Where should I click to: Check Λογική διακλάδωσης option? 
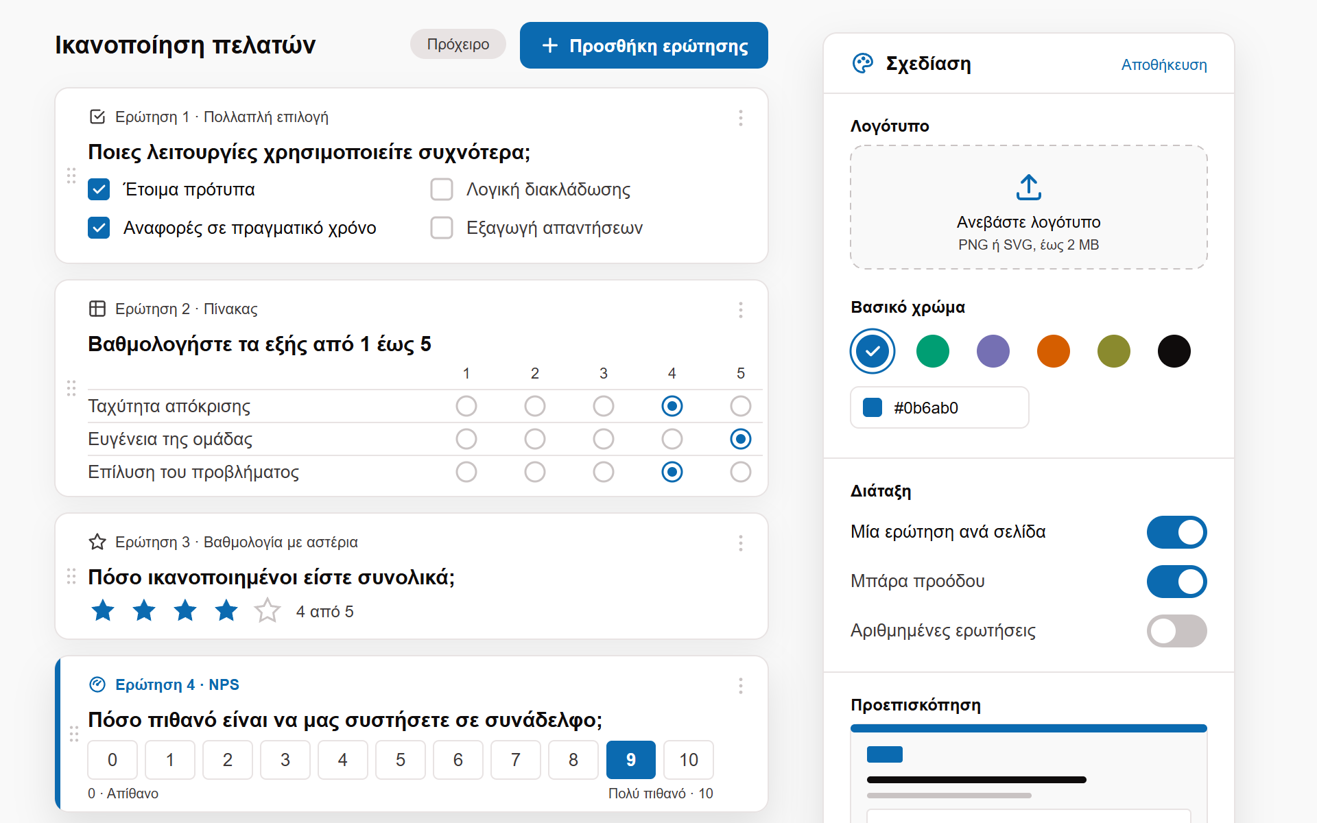point(442,189)
